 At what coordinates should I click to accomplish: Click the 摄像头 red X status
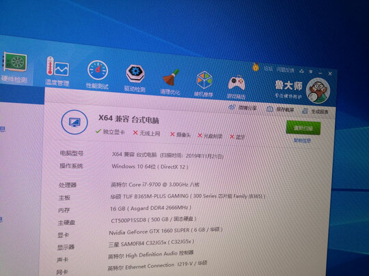[180, 135]
